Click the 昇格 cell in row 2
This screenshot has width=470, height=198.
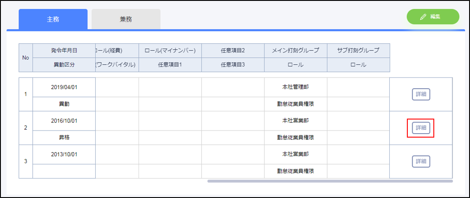coord(64,138)
